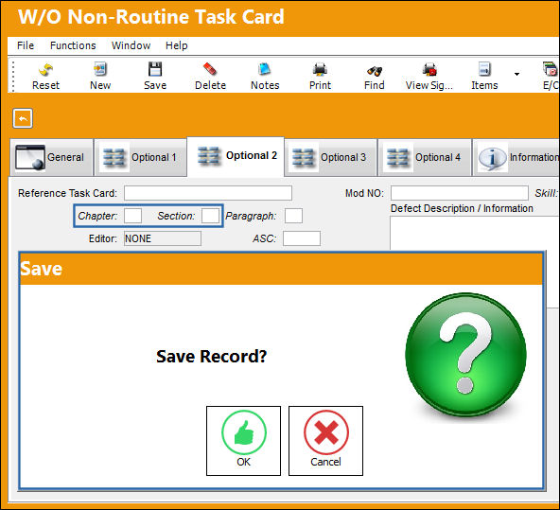Open the Items toolbar button

tap(484, 76)
